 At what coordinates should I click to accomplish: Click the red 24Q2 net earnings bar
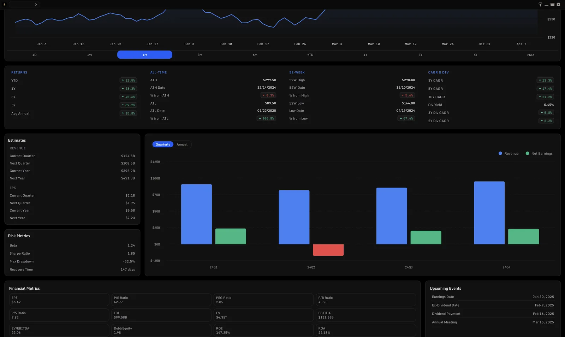328,250
